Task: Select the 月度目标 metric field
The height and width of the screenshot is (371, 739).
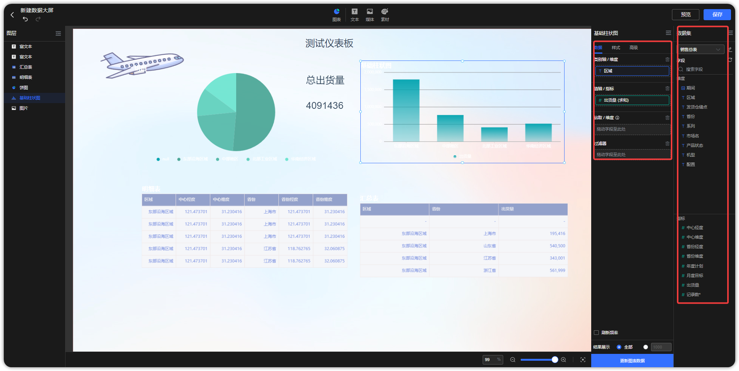Action: point(695,275)
